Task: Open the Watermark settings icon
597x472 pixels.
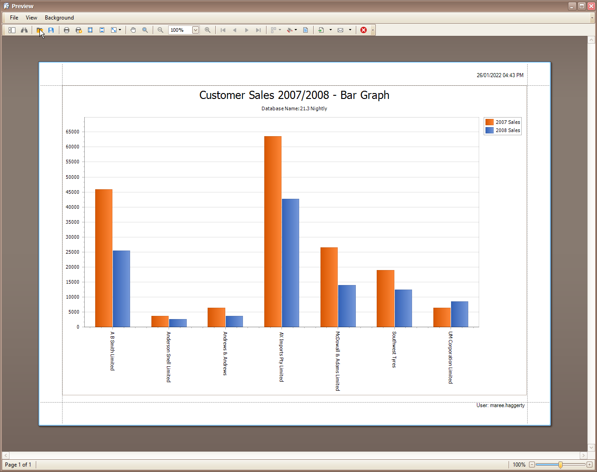Action: [x=306, y=30]
